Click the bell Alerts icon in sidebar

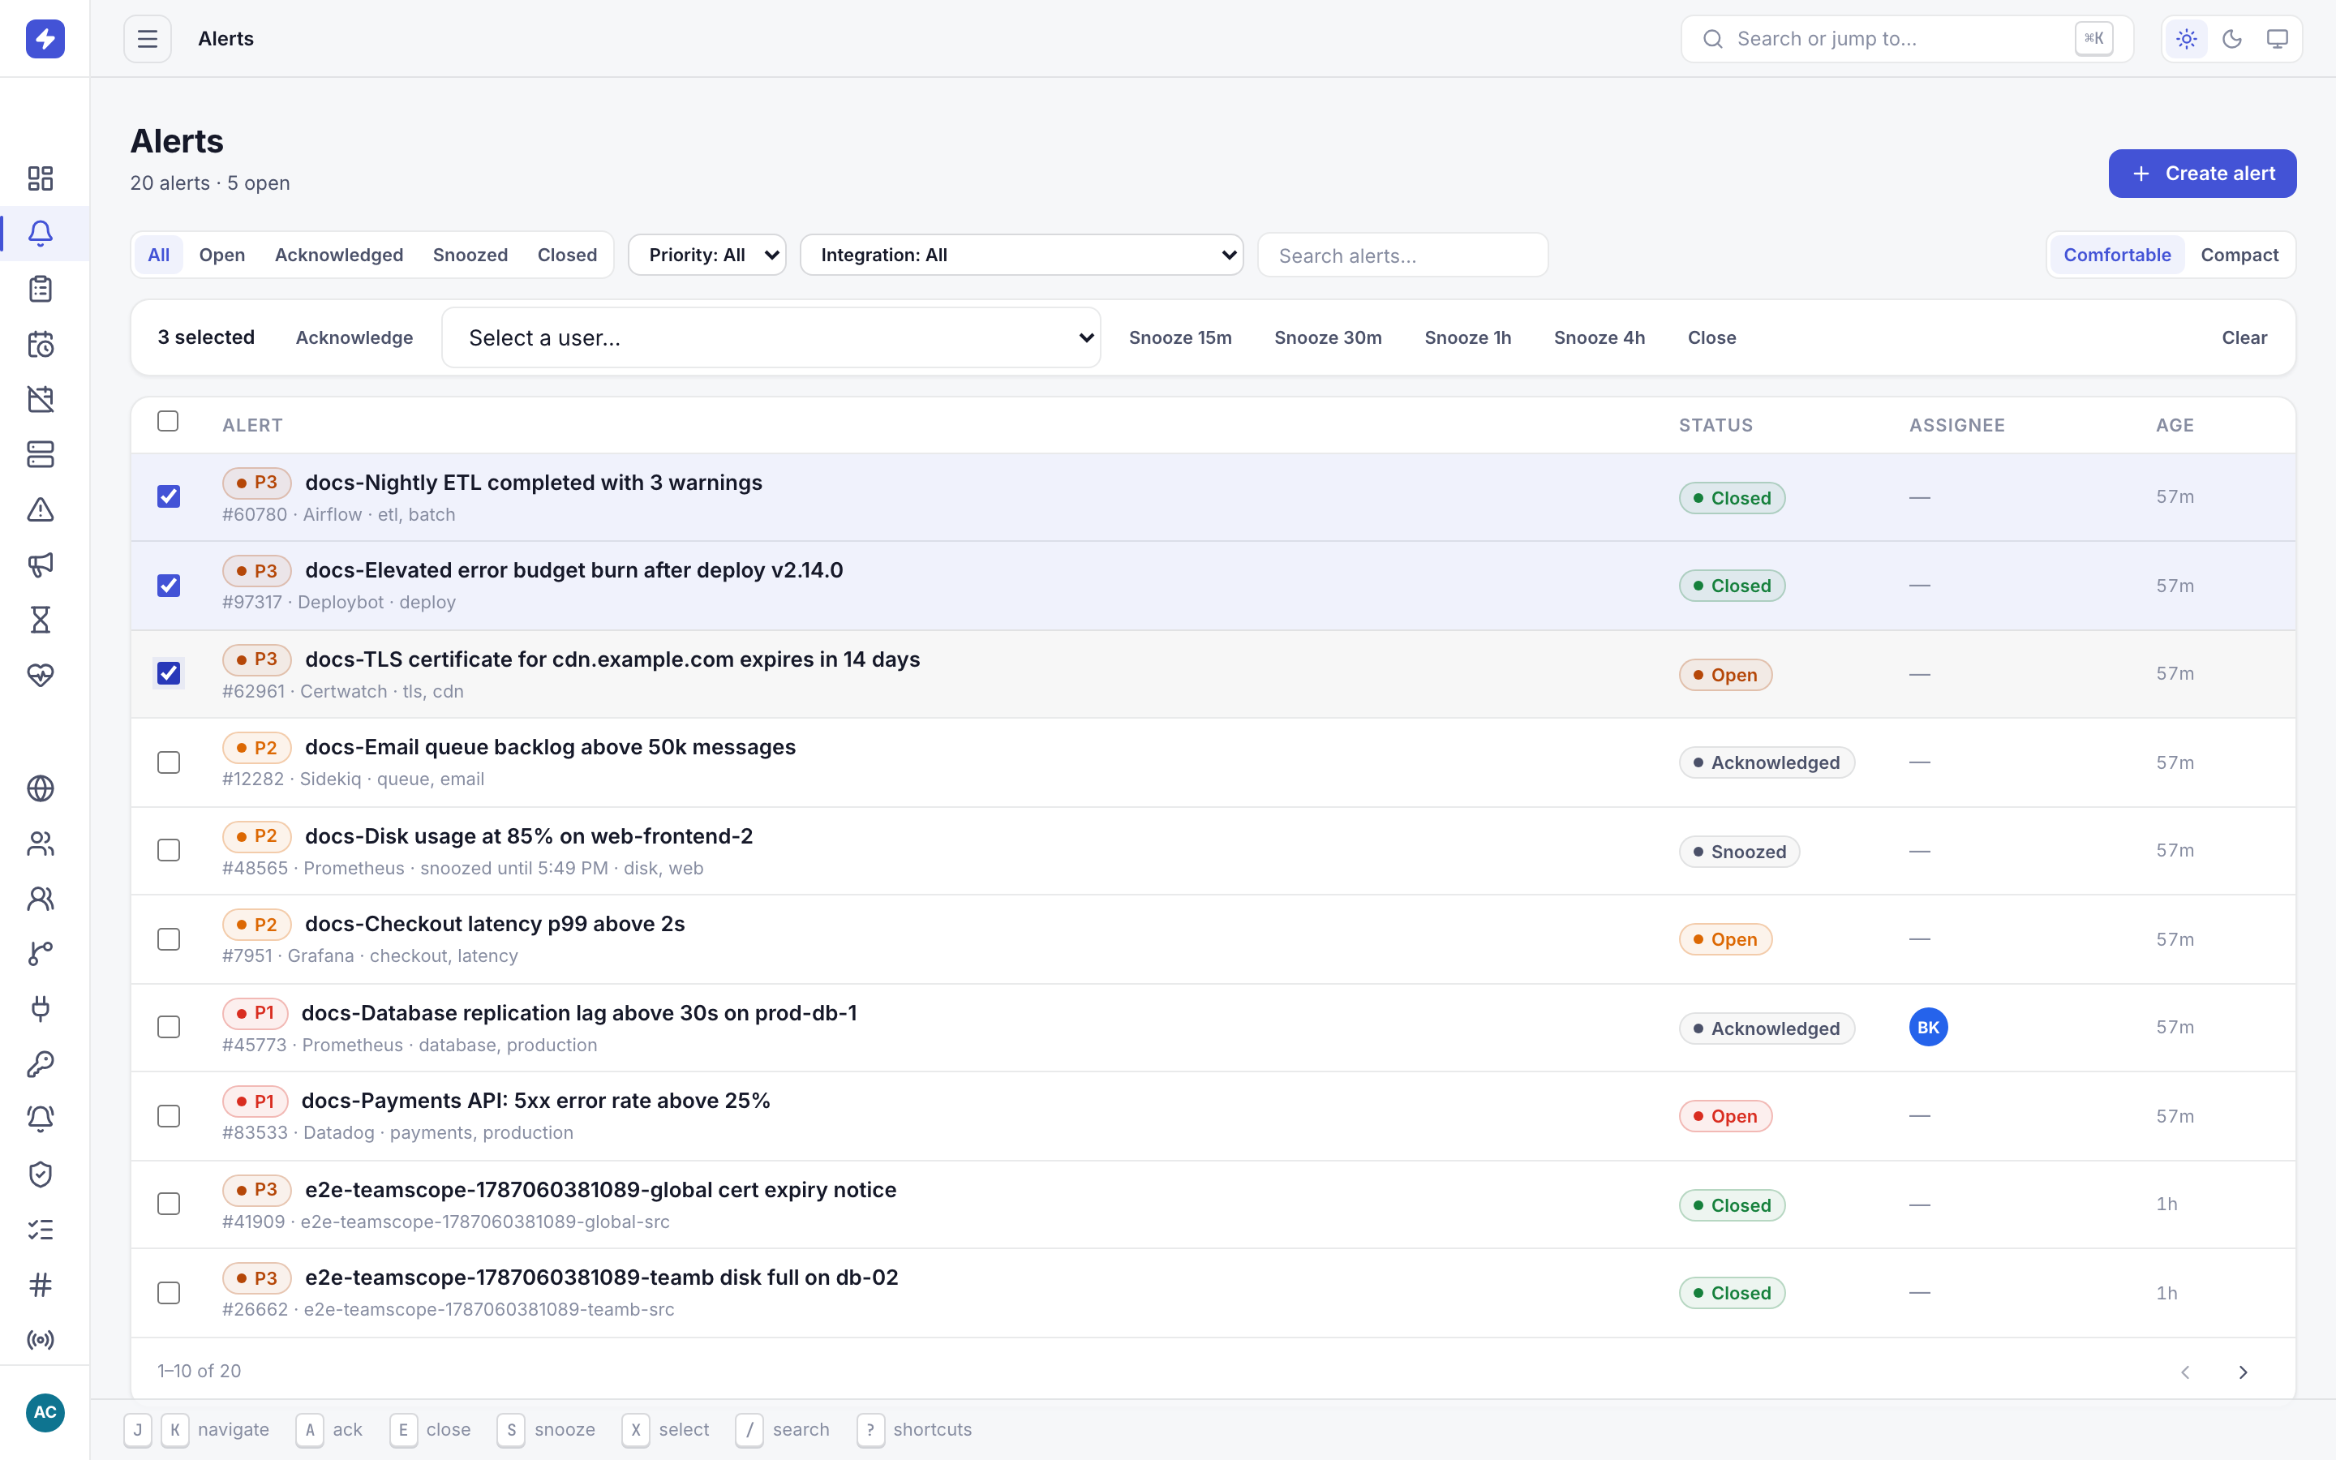(x=41, y=233)
